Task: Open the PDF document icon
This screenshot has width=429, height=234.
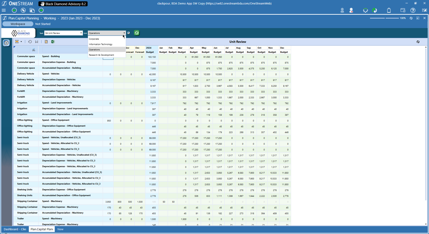Action: (x=46, y=41)
